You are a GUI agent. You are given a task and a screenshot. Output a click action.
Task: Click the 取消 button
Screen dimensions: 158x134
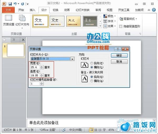point(119,62)
